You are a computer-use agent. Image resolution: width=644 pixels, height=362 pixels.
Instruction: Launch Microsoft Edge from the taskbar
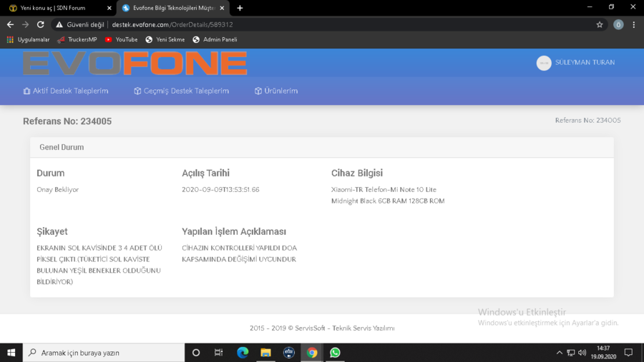coord(243,353)
